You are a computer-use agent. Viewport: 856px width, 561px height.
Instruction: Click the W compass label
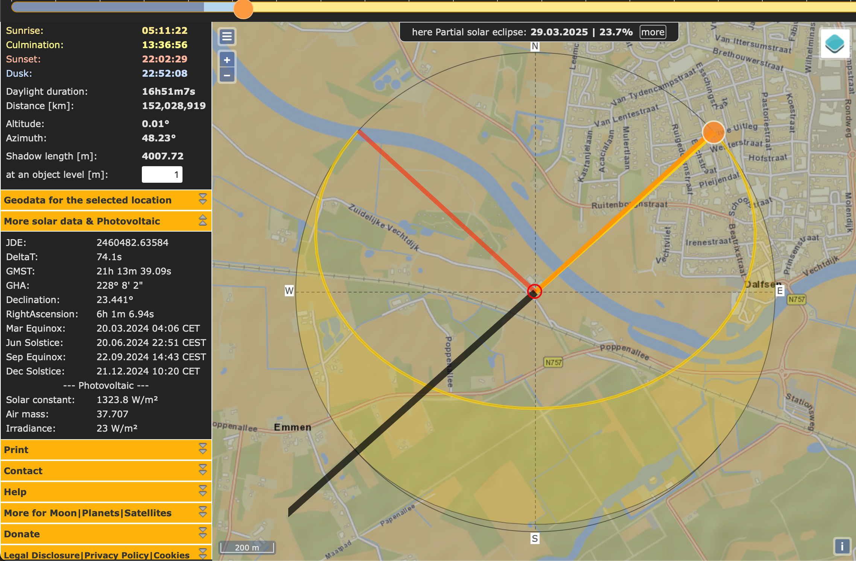click(289, 291)
